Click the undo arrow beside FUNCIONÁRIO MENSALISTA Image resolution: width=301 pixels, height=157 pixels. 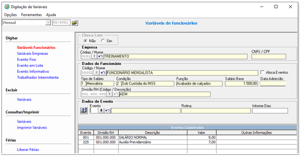pos(103,73)
